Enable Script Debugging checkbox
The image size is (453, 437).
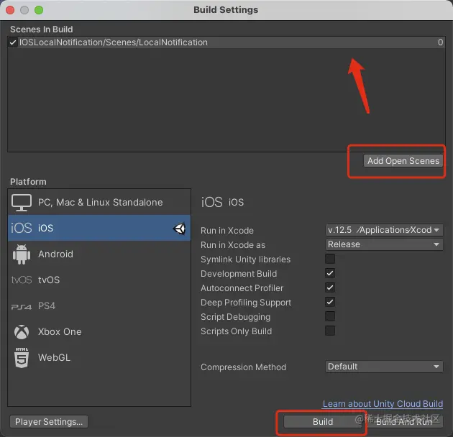click(x=330, y=316)
